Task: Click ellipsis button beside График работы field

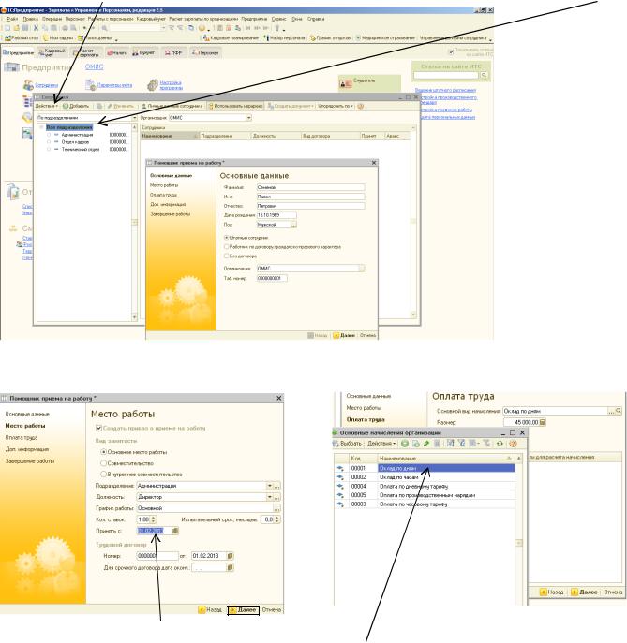Action: (x=277, y=508)
